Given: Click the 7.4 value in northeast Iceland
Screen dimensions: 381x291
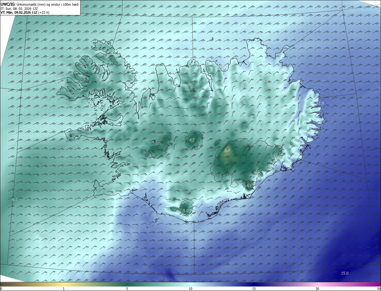Looking at the screenshot, I should point(266,82).
